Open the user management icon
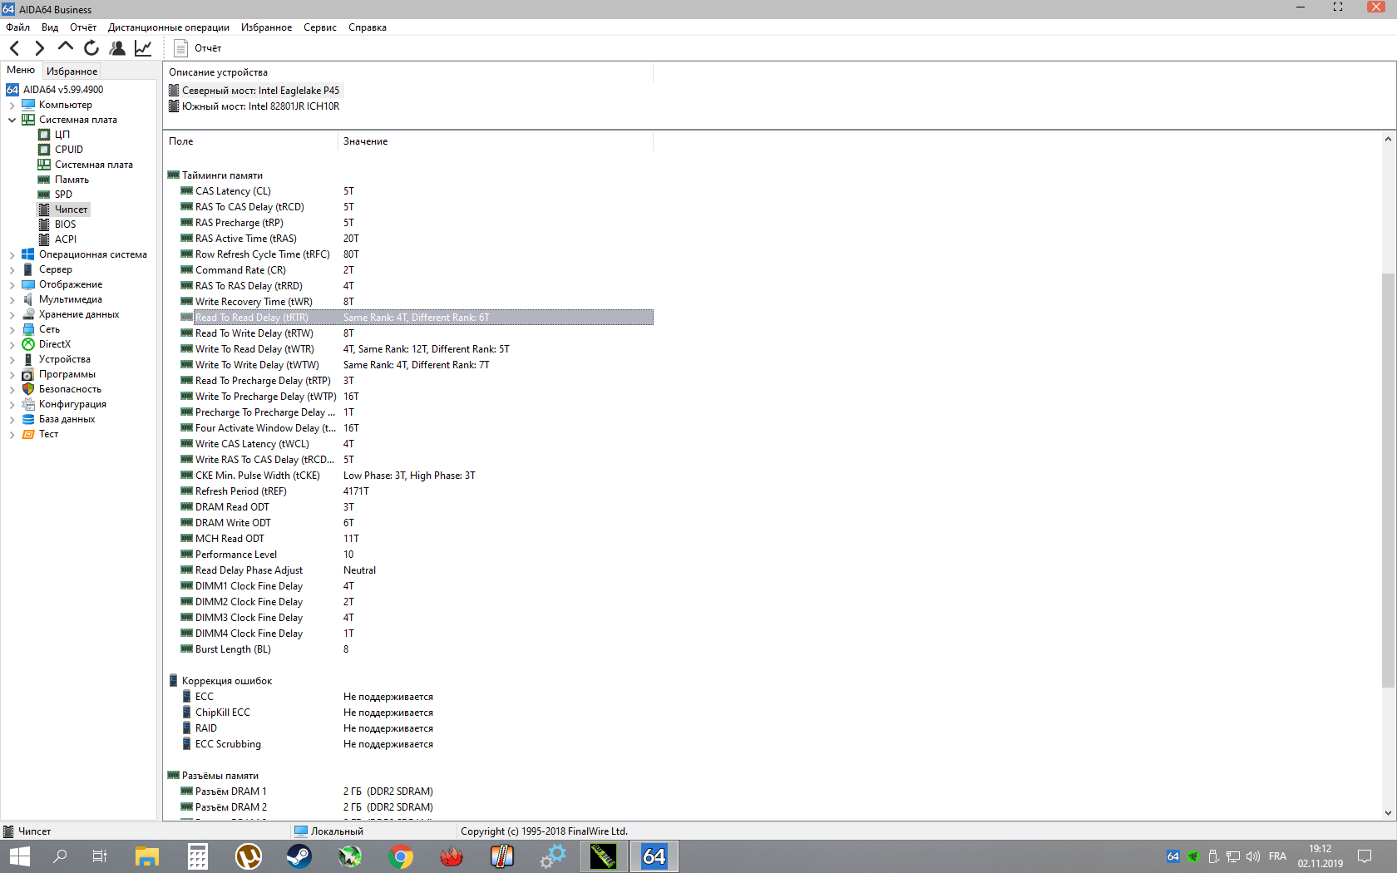 (x=117, y=48)
